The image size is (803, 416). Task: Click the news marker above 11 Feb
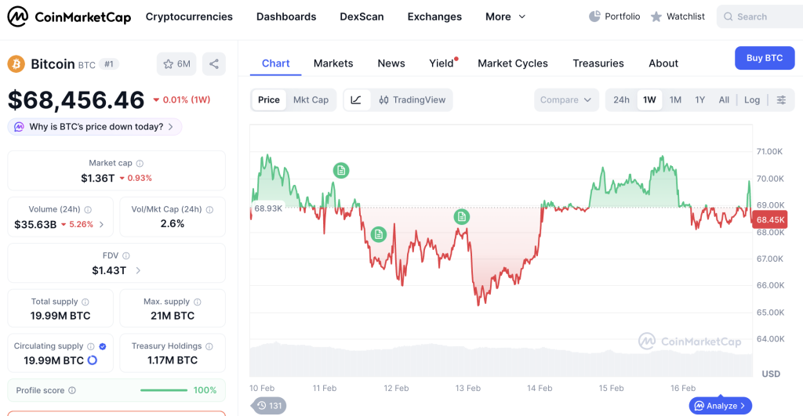click(341, 170)
